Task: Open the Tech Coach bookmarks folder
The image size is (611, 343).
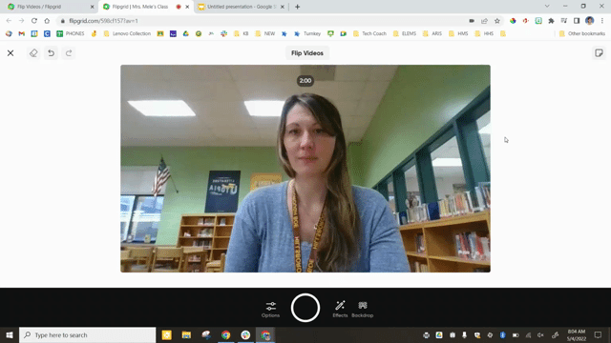Action: click(x=369, y=34)
